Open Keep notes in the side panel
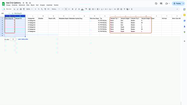Screen dimensions: 187x105 184,15
